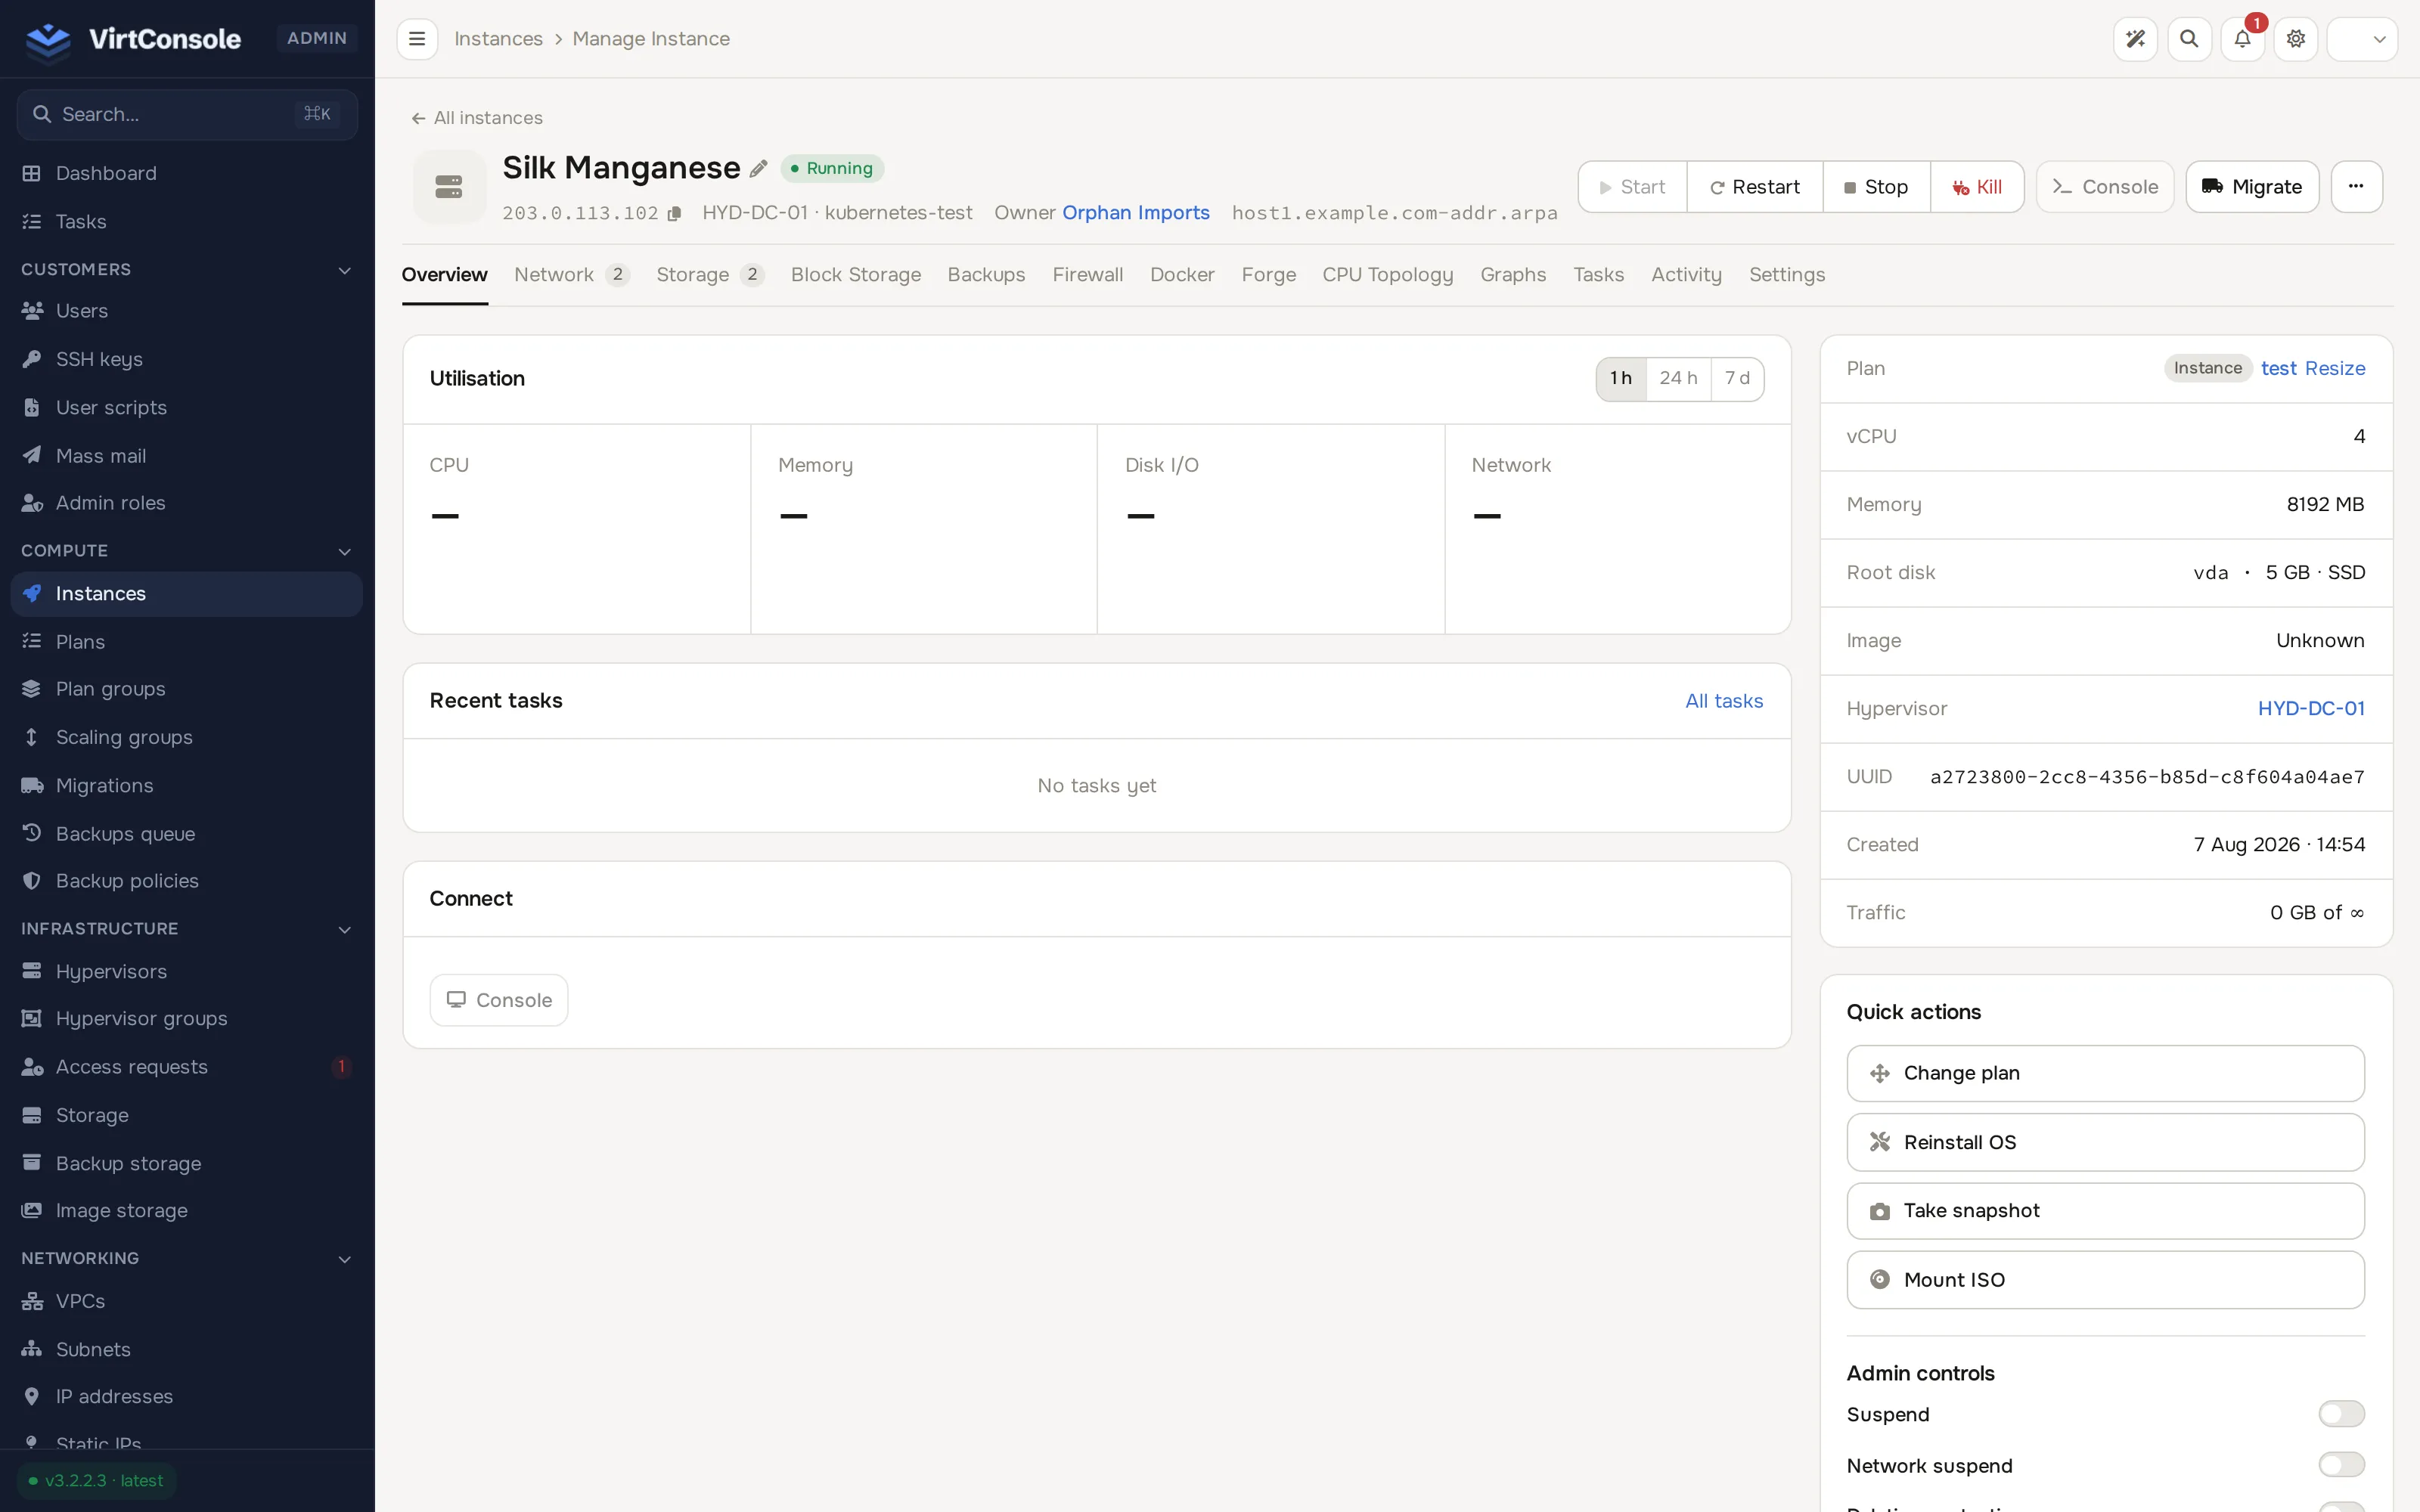This screenshot has height=1512, width=2420.
Task: Open the more actions ellipsis button
Action: click(2356, 186)
